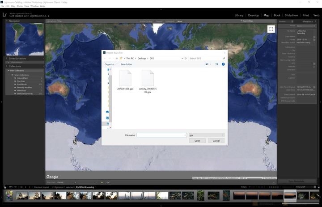Open the view options dropdown arrow

pos(211,64)
